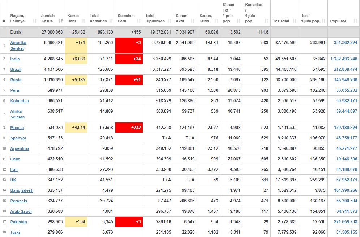Sort by Populasi column arrow icon

click(355, 21)
